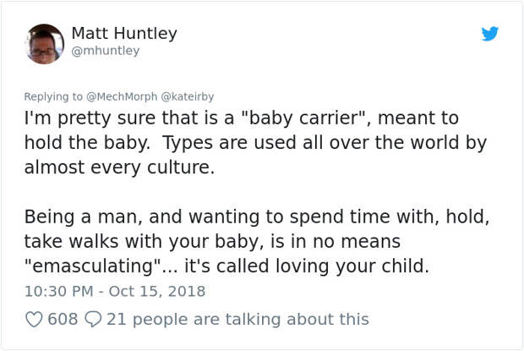Open the @MechMorph mention link

(122, 96)
